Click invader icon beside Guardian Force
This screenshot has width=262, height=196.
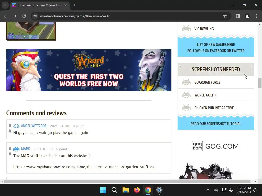coord(186,82)
